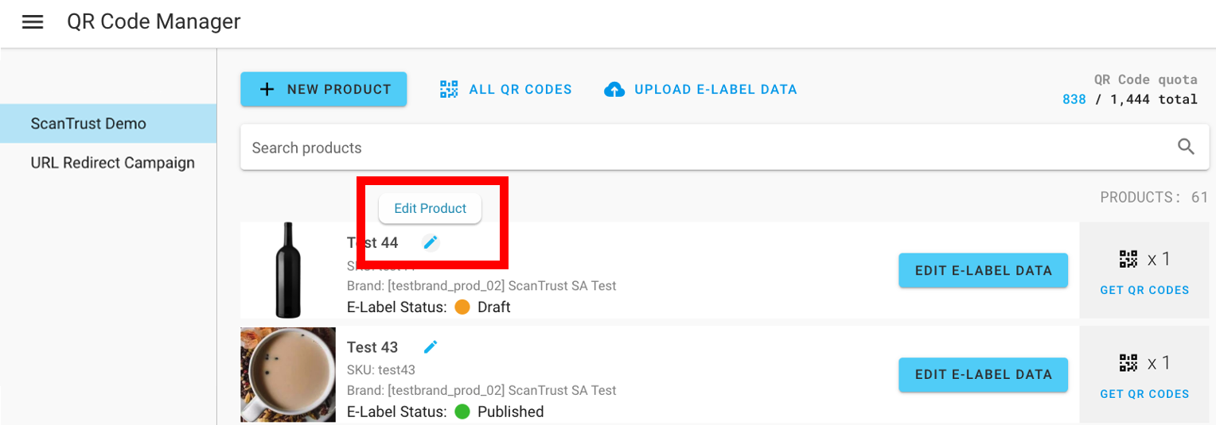Edit E-Label Data for Test 43
Image resolution: width=1216 pixels, height=425 pixels.
click(x=983, y=374)
